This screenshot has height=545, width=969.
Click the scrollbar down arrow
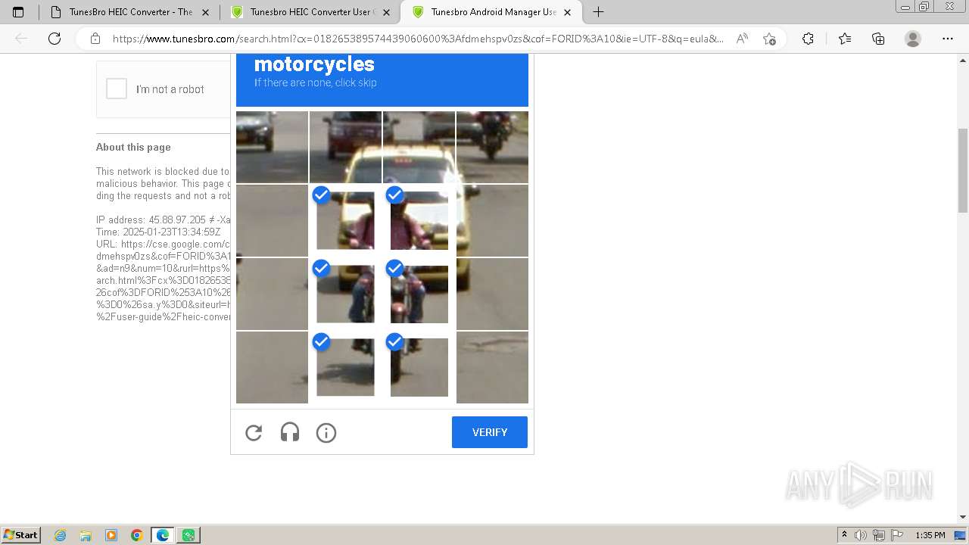tap(963, 517)
